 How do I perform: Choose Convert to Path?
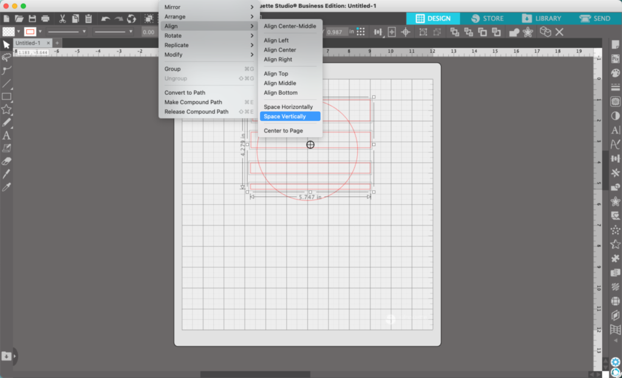point(209,92)
